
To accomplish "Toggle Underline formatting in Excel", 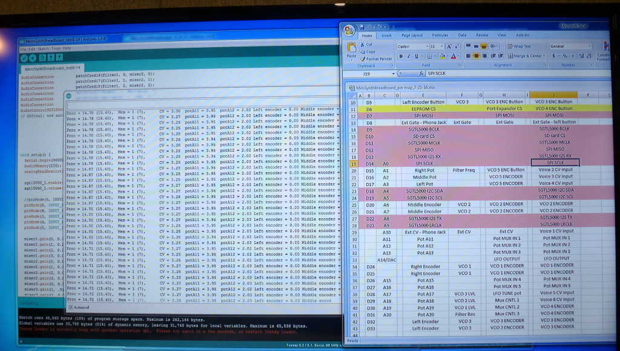I will tap(416, 56).
